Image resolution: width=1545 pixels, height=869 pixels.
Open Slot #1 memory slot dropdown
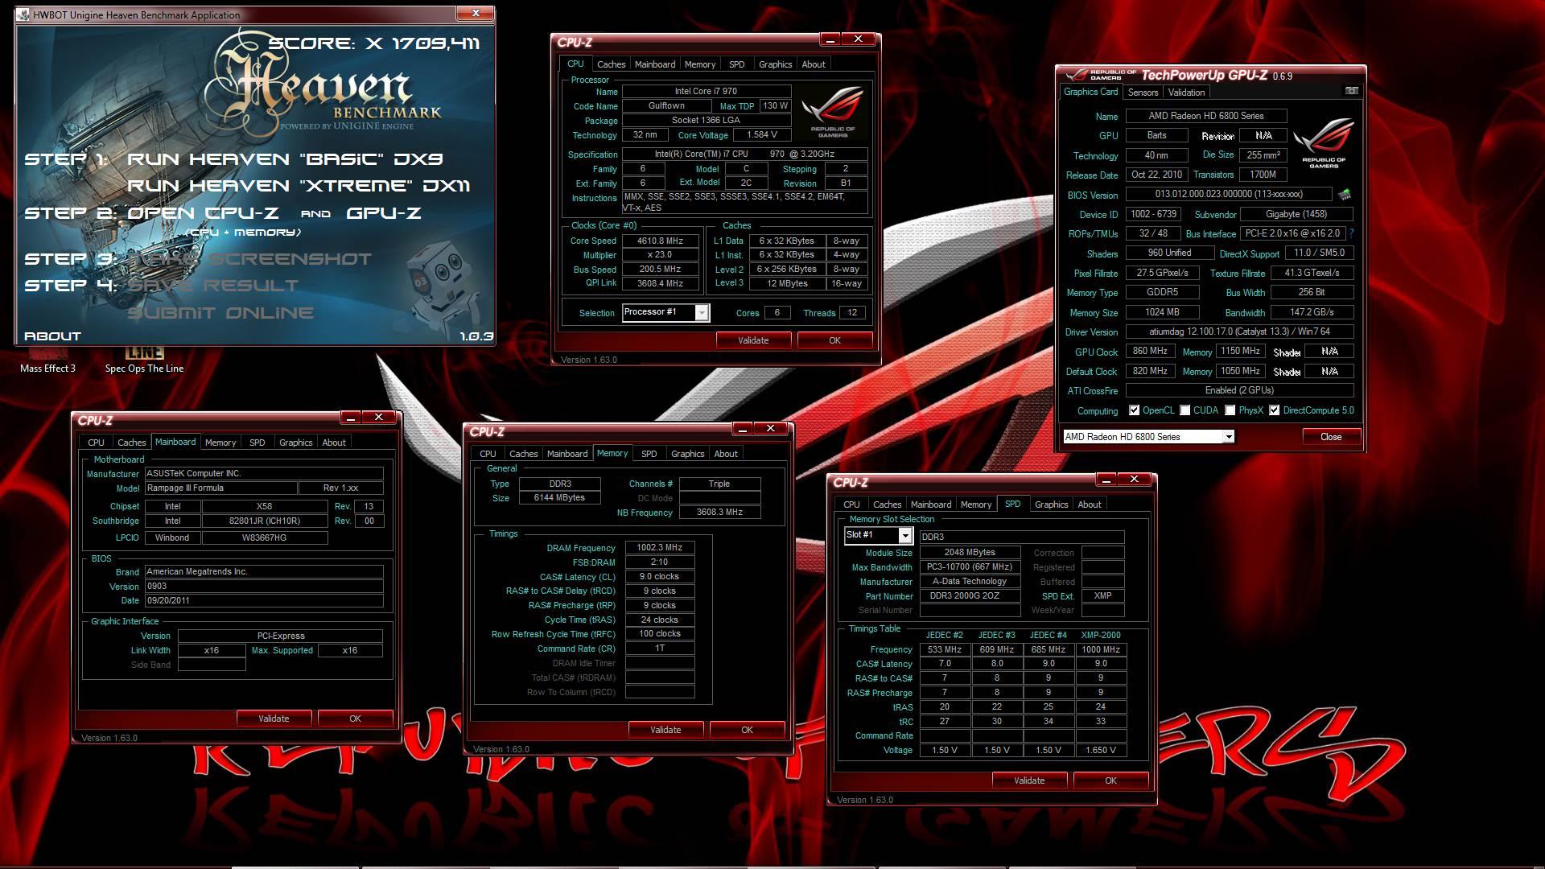coord(878,536)
